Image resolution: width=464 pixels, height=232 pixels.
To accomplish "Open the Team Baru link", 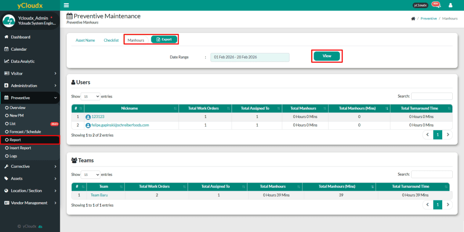I will pos(99,195).
